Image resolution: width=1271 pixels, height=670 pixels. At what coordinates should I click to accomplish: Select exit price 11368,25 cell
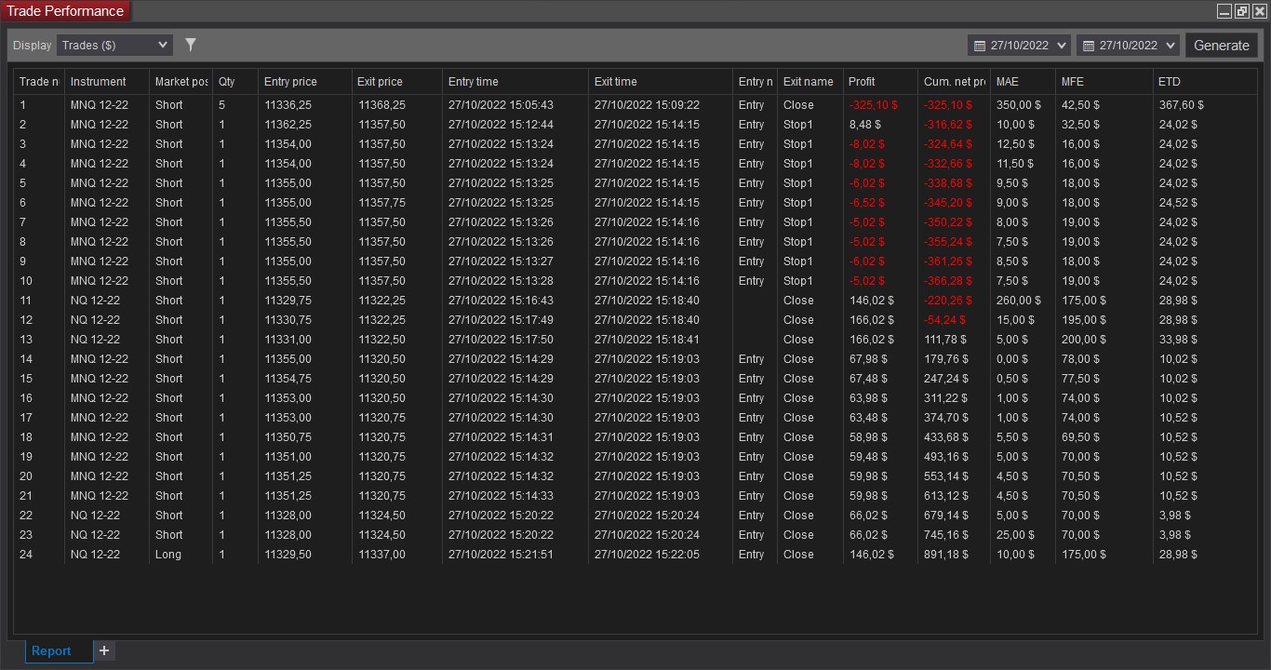pos(381,105)
